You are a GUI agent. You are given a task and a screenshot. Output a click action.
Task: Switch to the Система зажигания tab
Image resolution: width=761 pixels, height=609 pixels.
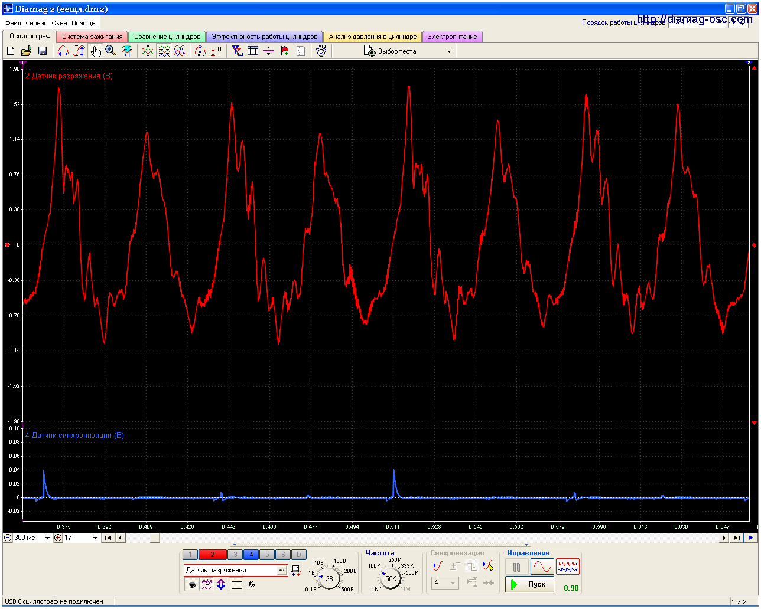pos(92,37)
